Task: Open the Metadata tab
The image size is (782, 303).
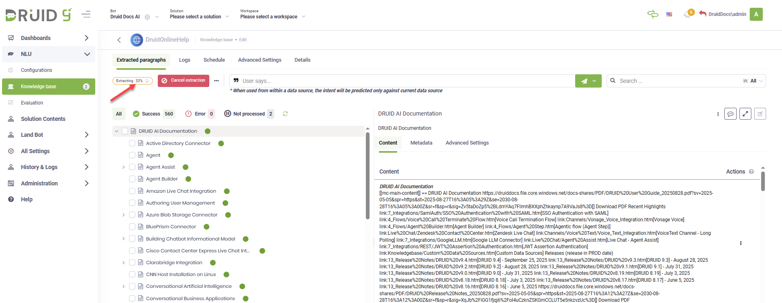Action: (421, 143)
